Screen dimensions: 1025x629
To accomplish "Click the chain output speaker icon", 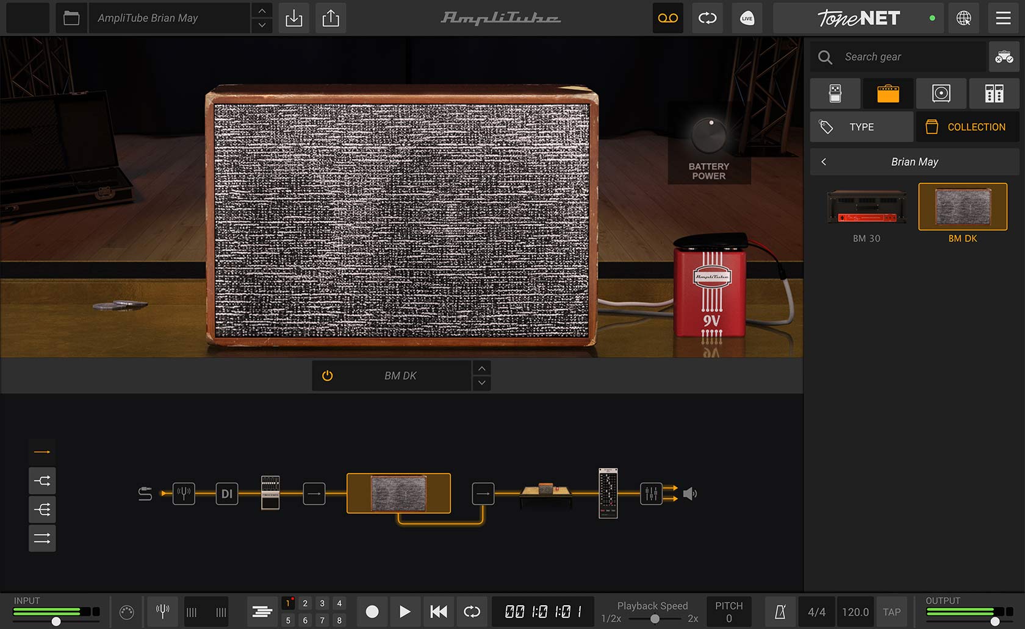I will [x=690, y=494].
